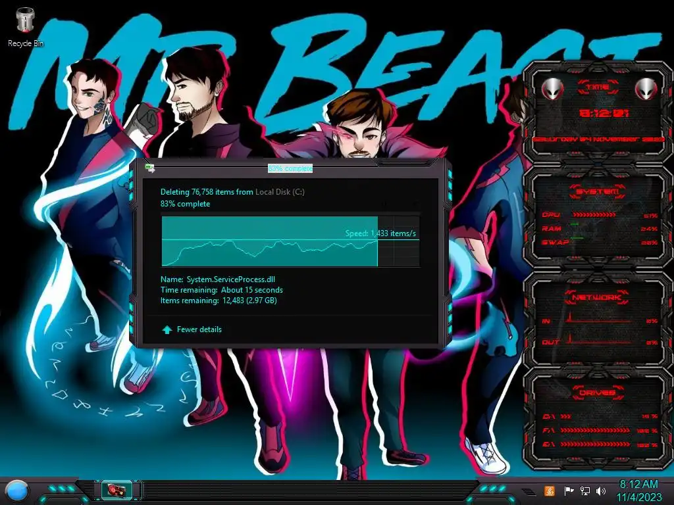This screenshot has width=674, height=505.
Task: Open the taskbar clock showing 8:12 AM
Action: coord(638,491)
